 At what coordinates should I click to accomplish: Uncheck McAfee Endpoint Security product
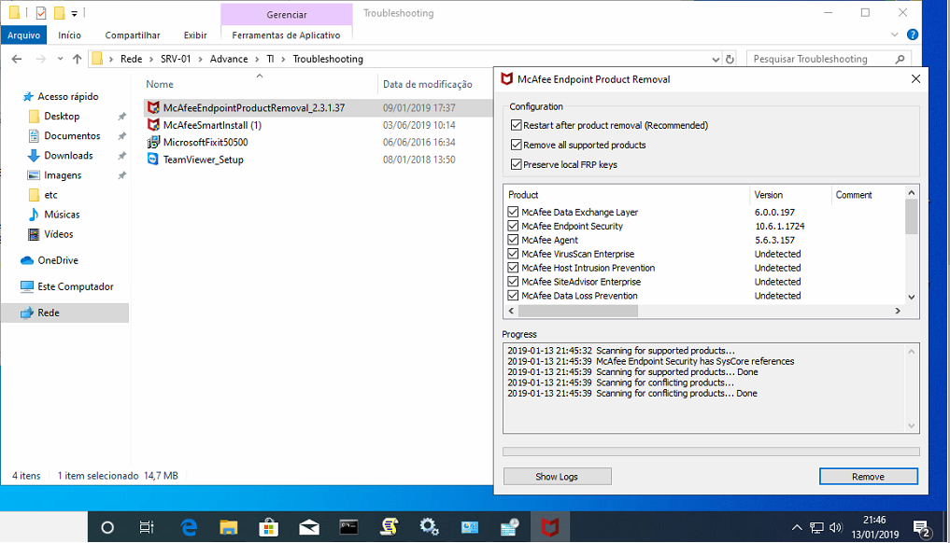tap(513, 226)
